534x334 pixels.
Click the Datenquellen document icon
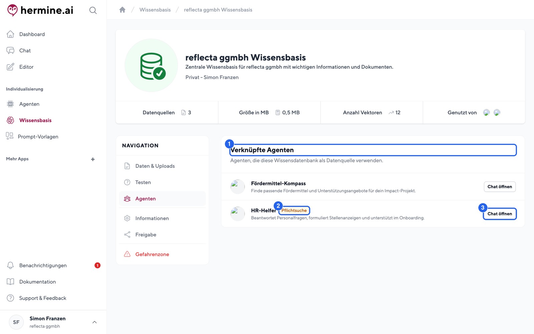pos(183,113)
